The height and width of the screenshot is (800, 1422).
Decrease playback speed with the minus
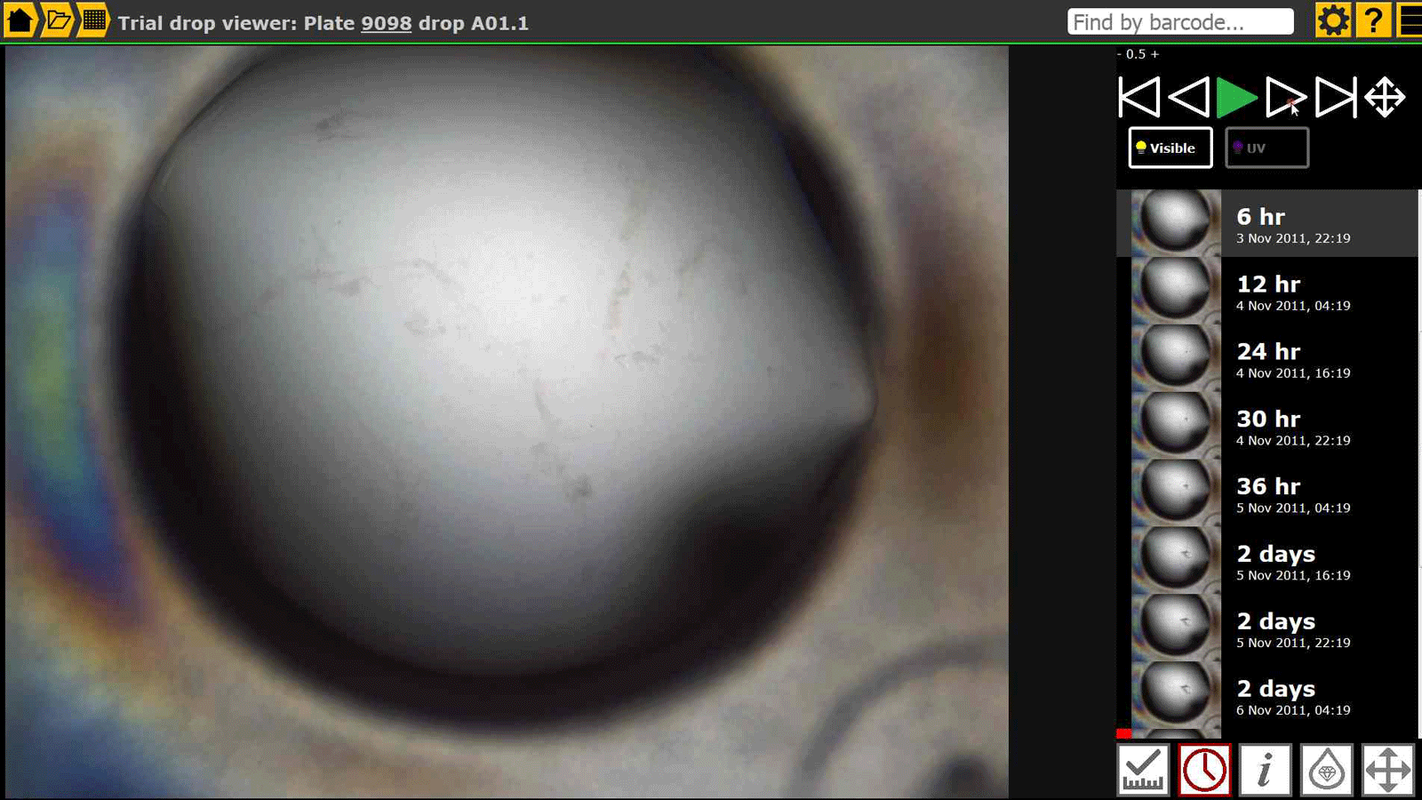[x=1119, y=54]
